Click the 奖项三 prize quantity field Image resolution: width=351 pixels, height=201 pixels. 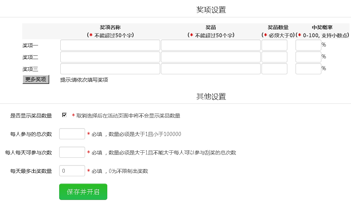(274, 69)
